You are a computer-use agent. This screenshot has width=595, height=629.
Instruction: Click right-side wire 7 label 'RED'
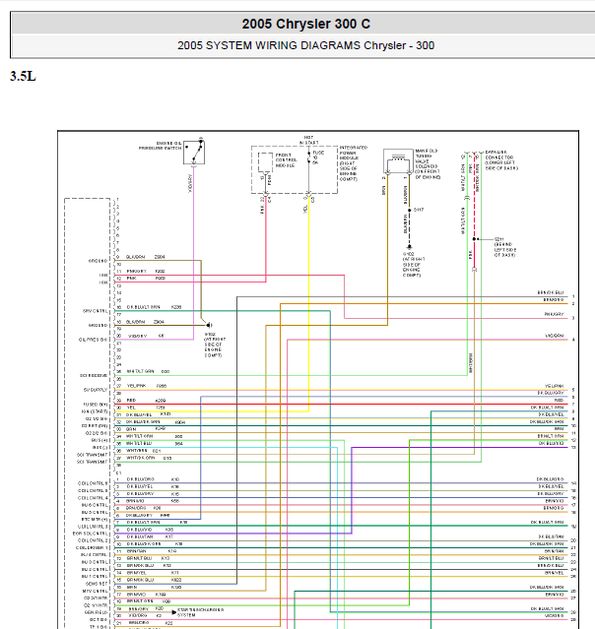(x=560, y=400)
